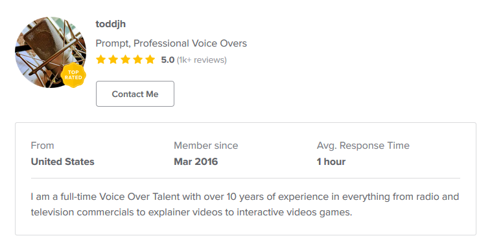Click the divider line above the bio
The height and width of the screenshot is (249, 503).
coord(246,178)
